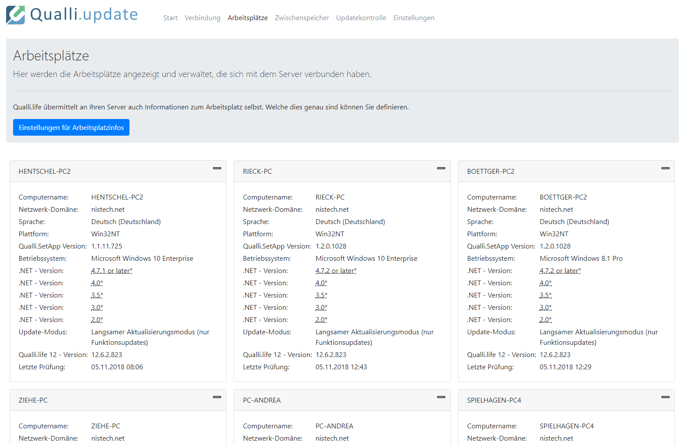Click Einstellungen für Arbeitsplatzinfos button
This screenshot has width=685, height=445.
71,127
